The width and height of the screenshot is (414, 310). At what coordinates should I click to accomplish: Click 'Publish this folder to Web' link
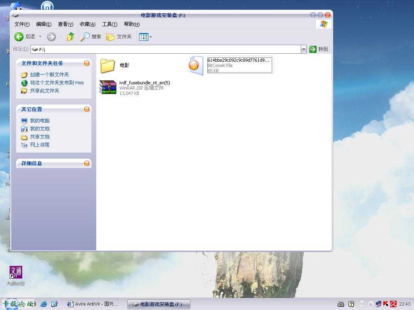(57, 83)
